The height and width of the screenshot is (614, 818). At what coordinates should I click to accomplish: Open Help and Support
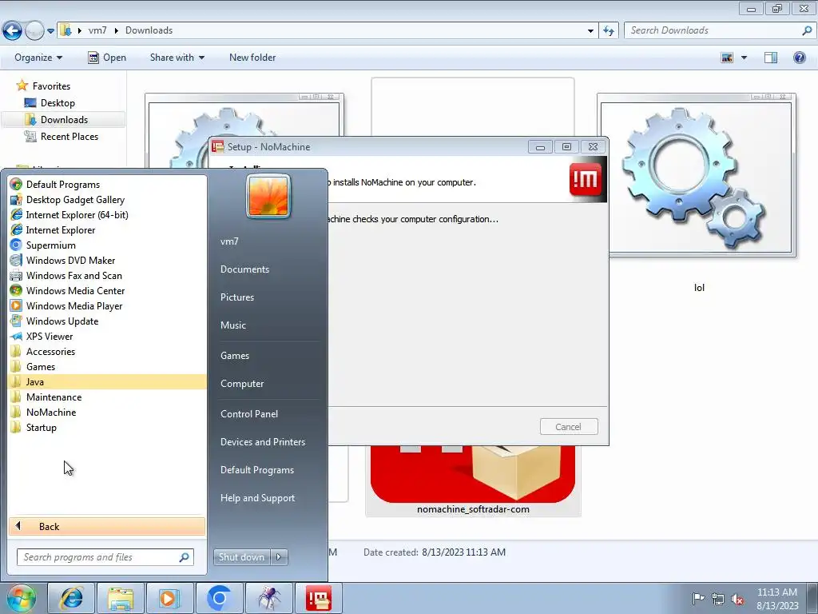click(257, 497)
